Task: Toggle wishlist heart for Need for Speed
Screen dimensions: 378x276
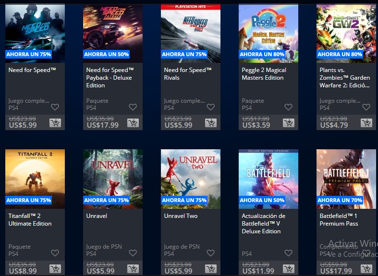Action: pos(55,107)
